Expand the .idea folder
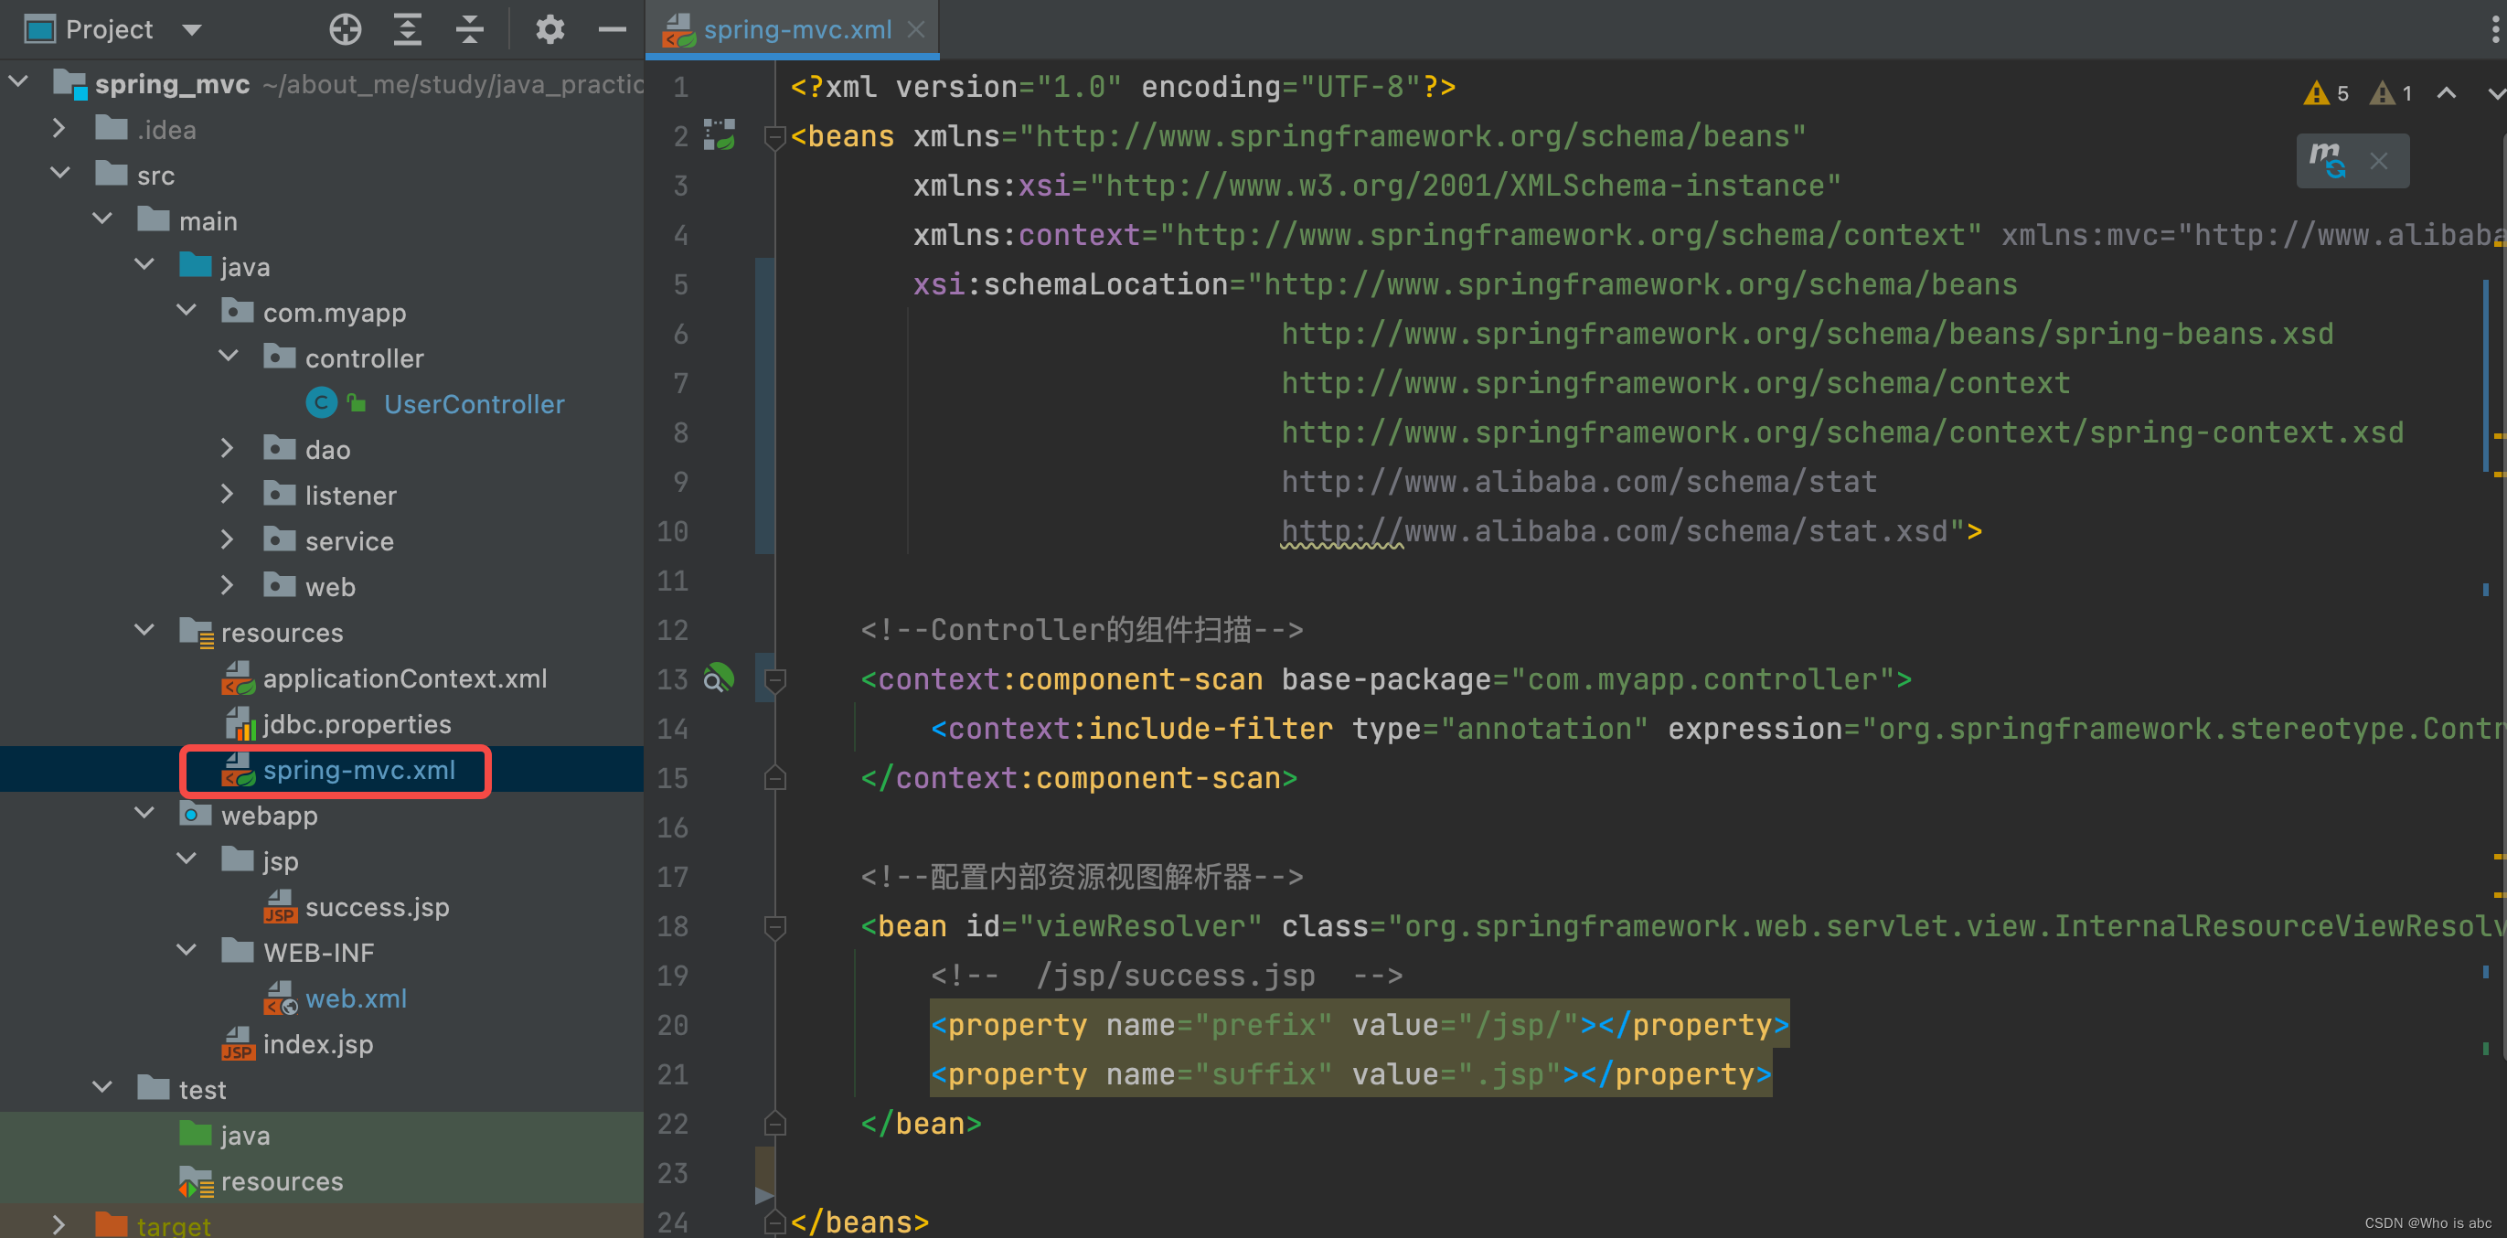Image resolution: width=2507 pixels, height=1238 pixels. [59, 129]
